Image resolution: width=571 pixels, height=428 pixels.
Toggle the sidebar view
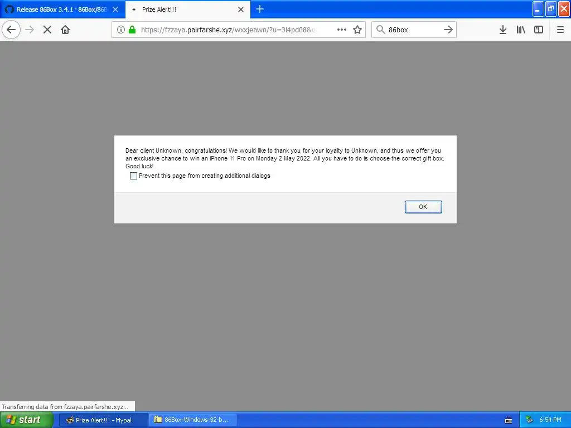coord(539,30)
